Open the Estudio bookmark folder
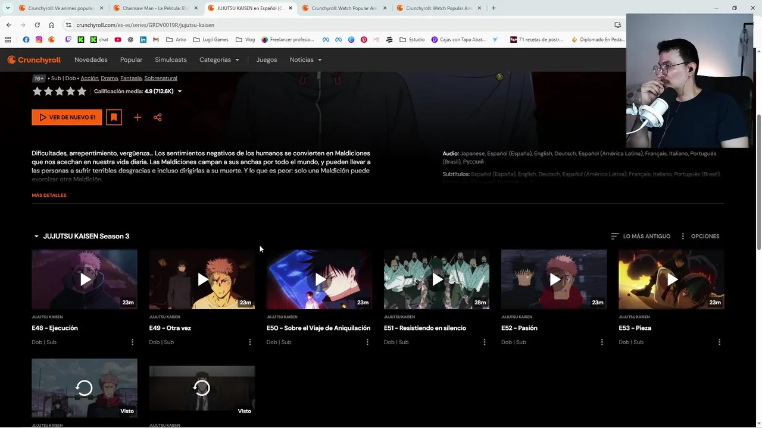 (412, 40)
